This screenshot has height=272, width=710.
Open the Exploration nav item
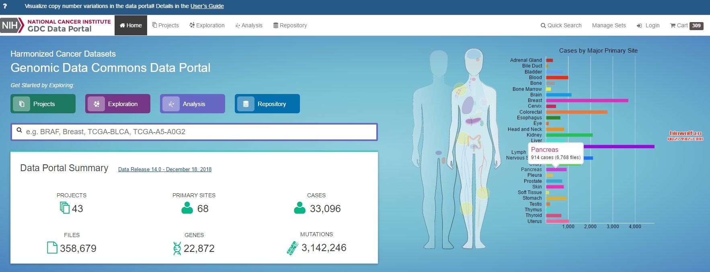[207, 25]
